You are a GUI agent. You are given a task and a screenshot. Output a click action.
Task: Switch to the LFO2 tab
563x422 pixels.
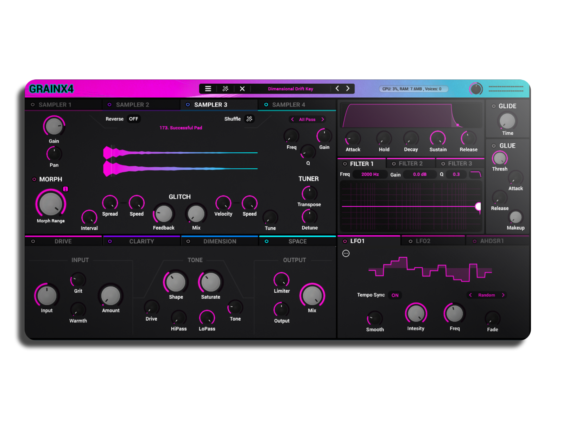(x=423, y=241)
